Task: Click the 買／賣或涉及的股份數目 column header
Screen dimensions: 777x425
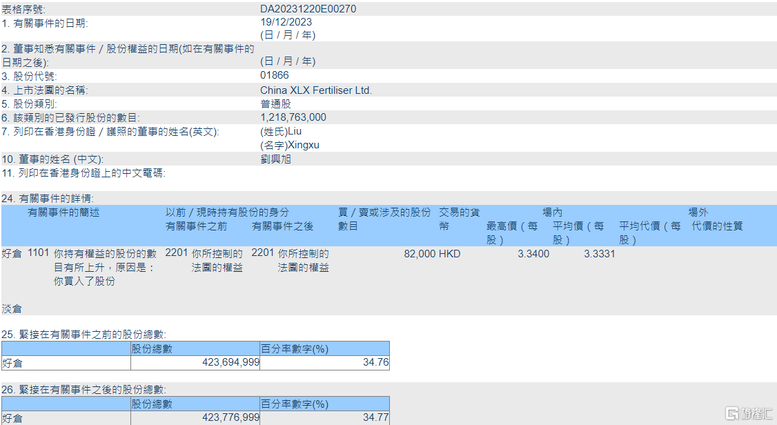Action: [x=384, y=219]
